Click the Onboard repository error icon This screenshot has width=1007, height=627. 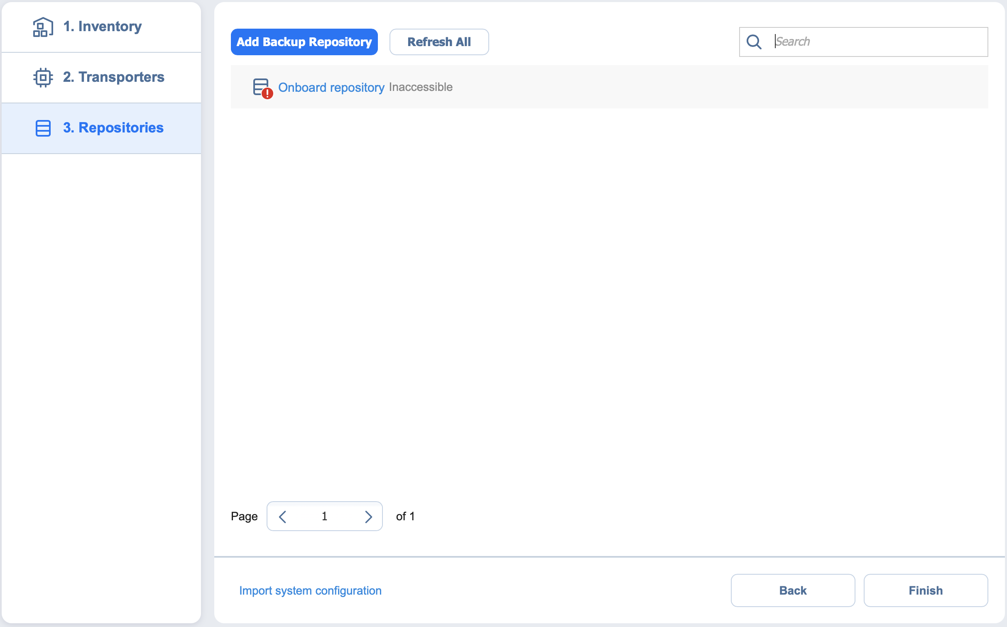click(262, 88)
